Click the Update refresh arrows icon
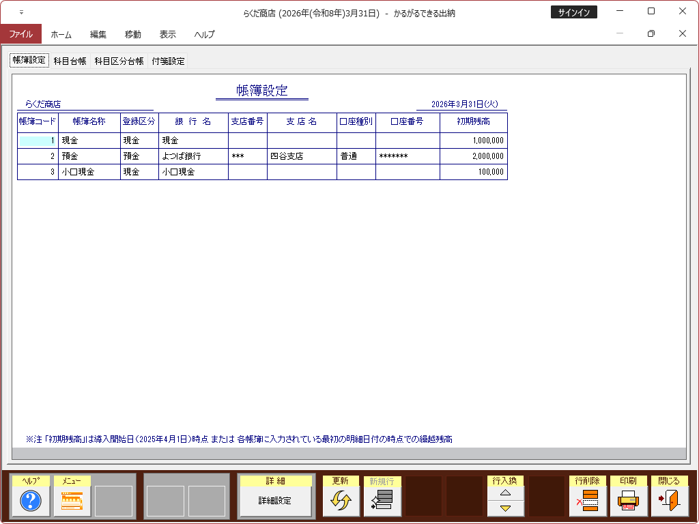This screenshot has width=699, height=524. (341, 501)
